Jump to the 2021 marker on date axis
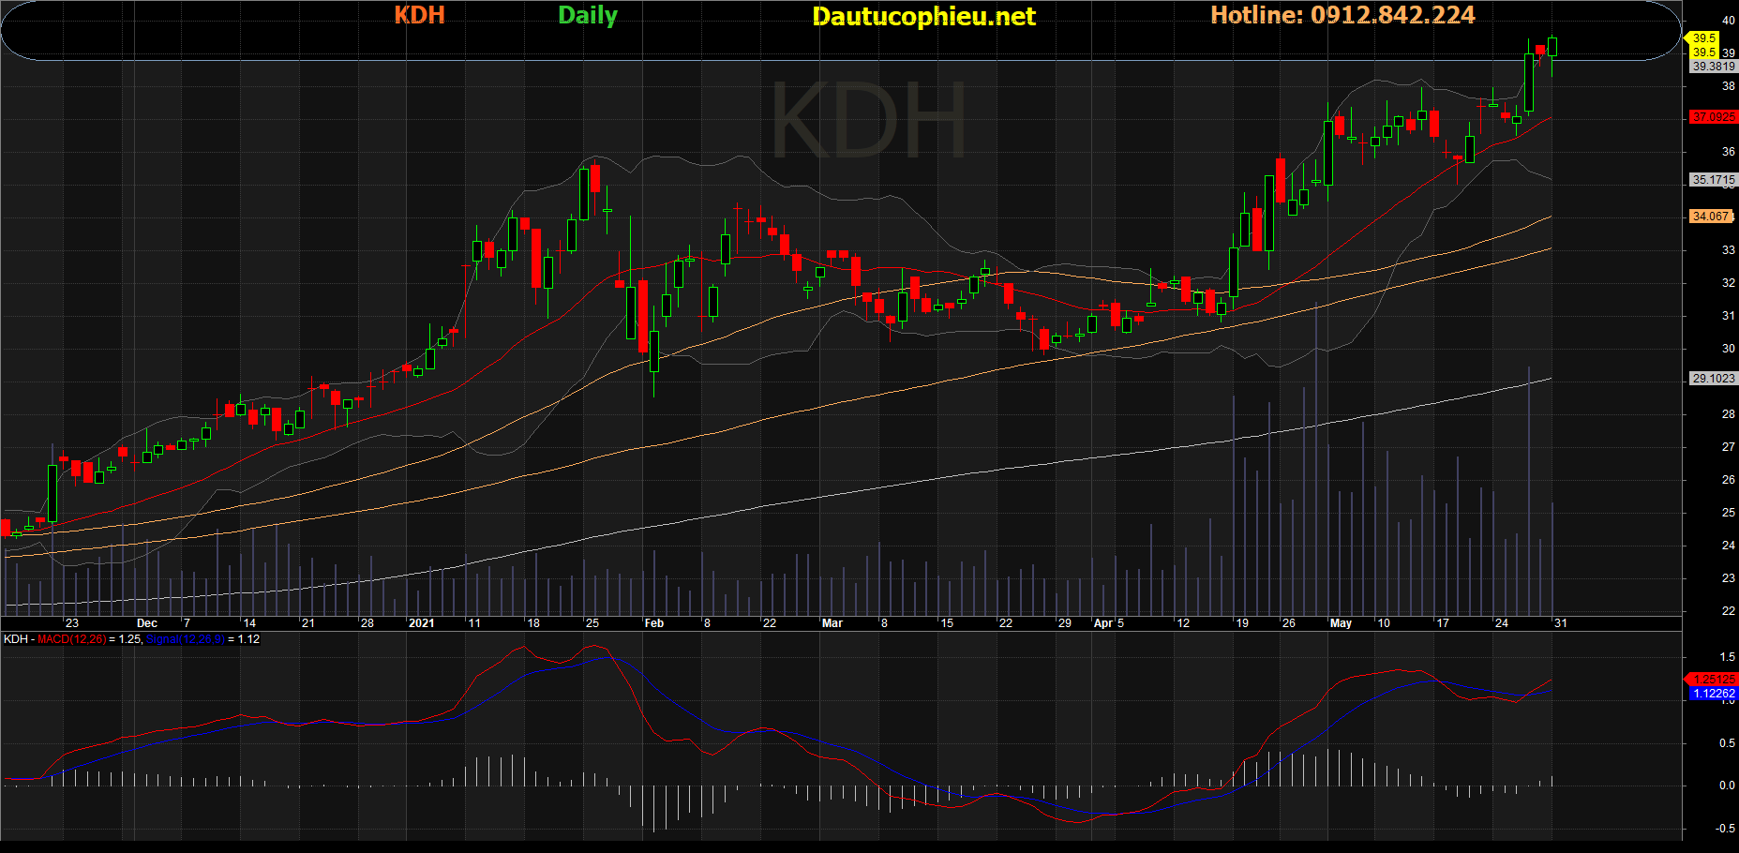This screenshot has width=1739, height=853. coord(421,623)
